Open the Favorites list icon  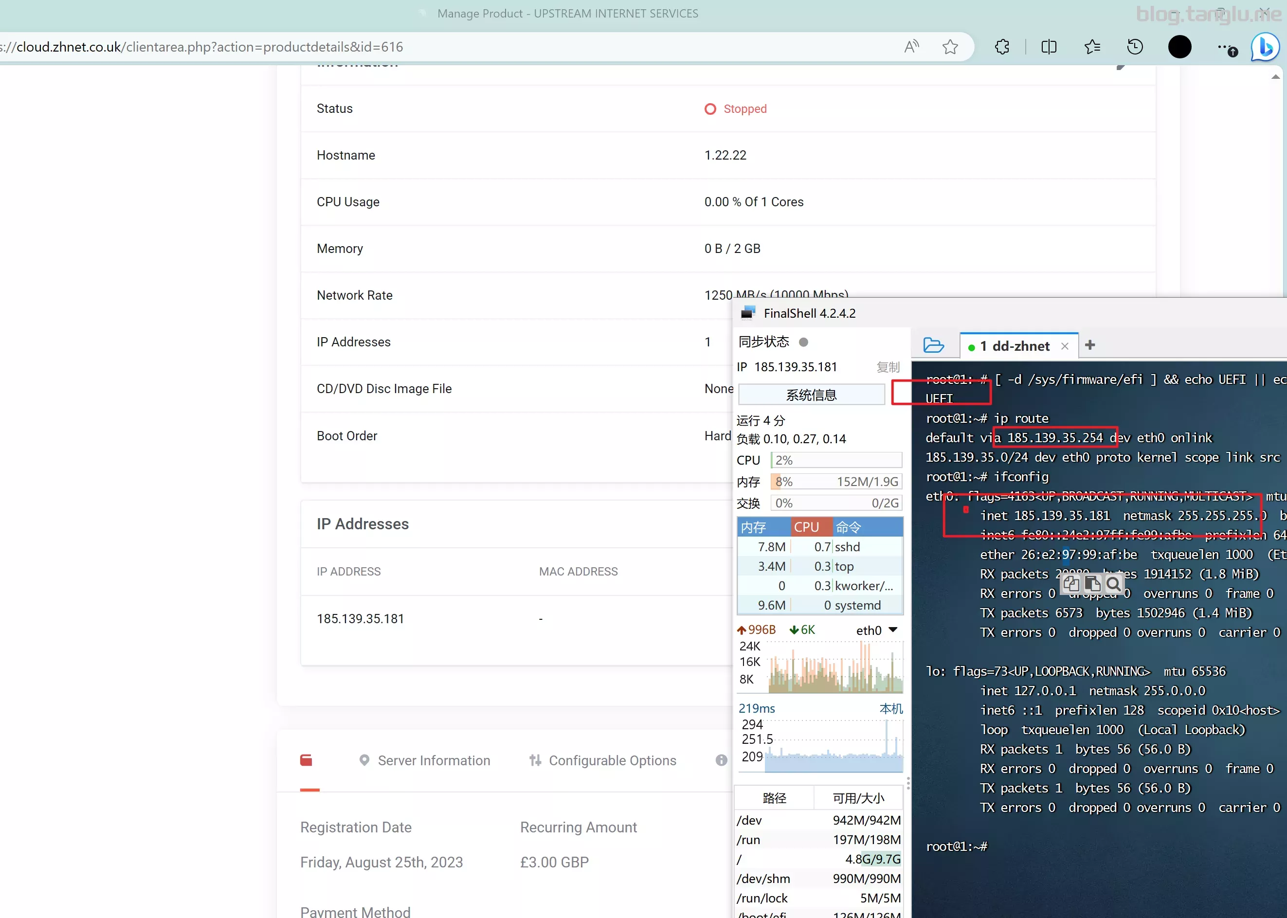point(1092,46)
